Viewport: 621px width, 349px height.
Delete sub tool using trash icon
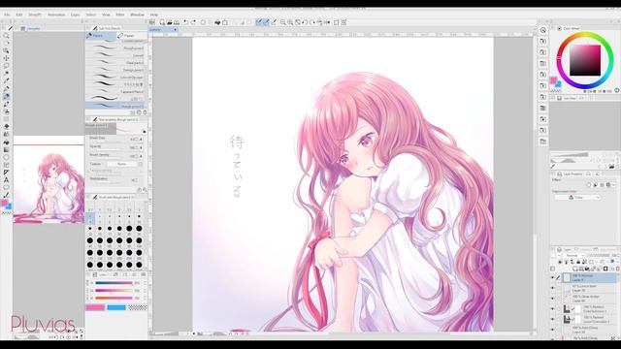coord(145,112)
